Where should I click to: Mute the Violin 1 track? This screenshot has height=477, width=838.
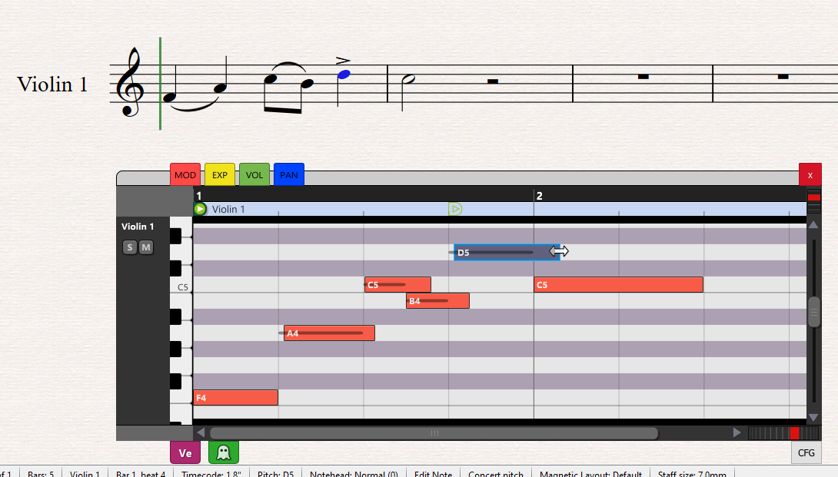click(x=145, y=247)
